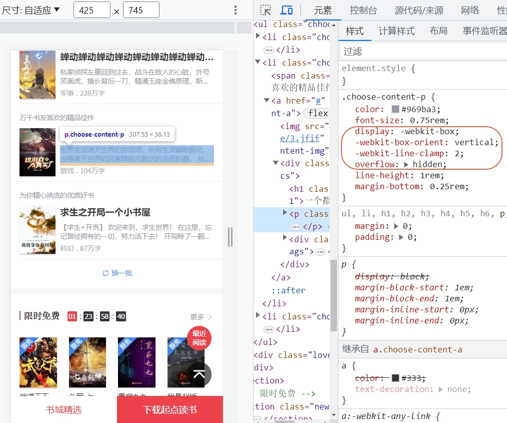The image size is (507, 423).
Task: Activate the inspect element picker icon
Action: (x=265, y=10)
